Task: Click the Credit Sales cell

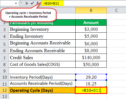Action: (x=42, y=58)
